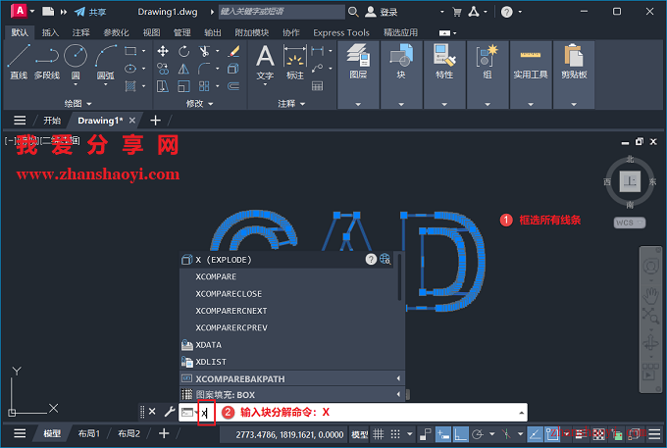The image size is (667, 448).
Task: Click the Explode box icon in Modify panel
Action: pyautogui.click(x=233, y=69)
